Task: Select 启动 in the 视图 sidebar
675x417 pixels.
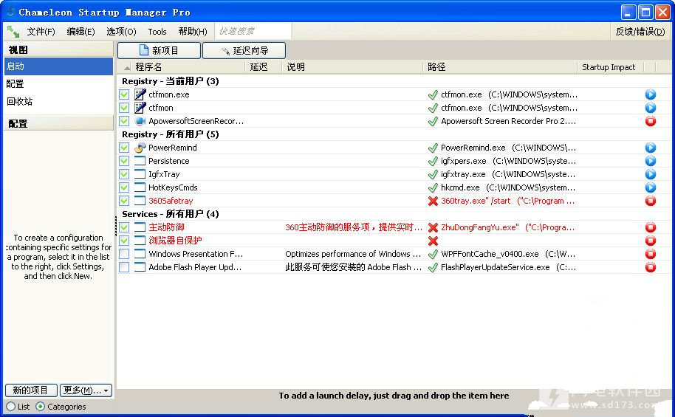Action: point(58,66)
